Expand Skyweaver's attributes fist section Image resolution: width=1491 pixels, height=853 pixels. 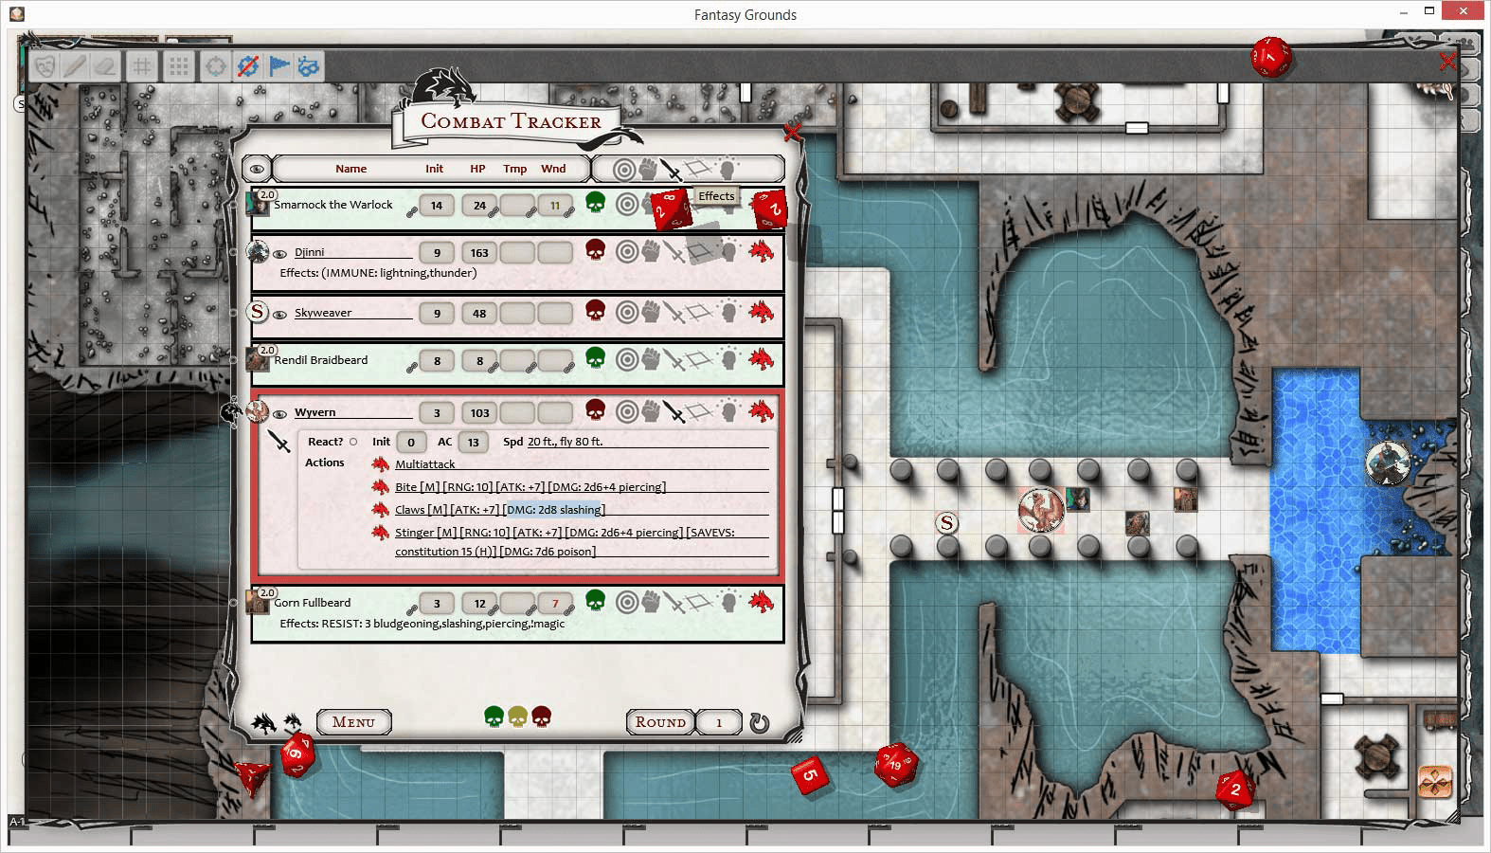[650, 312]
